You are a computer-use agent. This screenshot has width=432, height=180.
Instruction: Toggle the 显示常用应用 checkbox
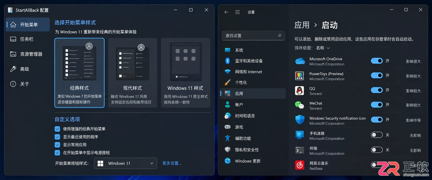coord(57,145)
